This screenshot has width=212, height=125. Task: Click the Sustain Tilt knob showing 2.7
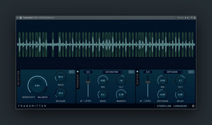(180, 80)
